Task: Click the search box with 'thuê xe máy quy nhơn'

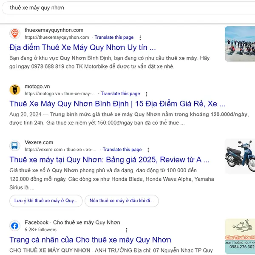Action: tap(128, 8)
